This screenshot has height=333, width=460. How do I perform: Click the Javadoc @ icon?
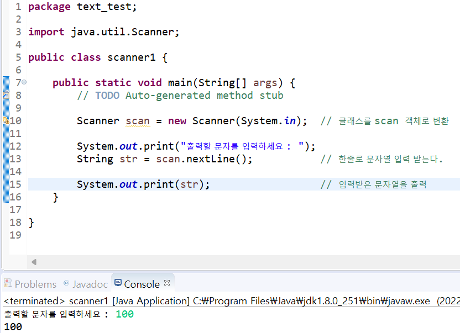[66, 283]
